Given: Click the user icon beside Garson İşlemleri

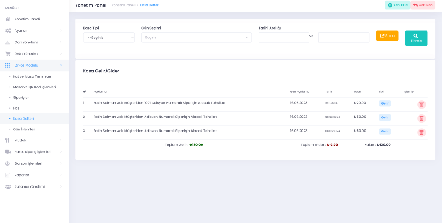Looking at the screenshot, I should 8,163.
